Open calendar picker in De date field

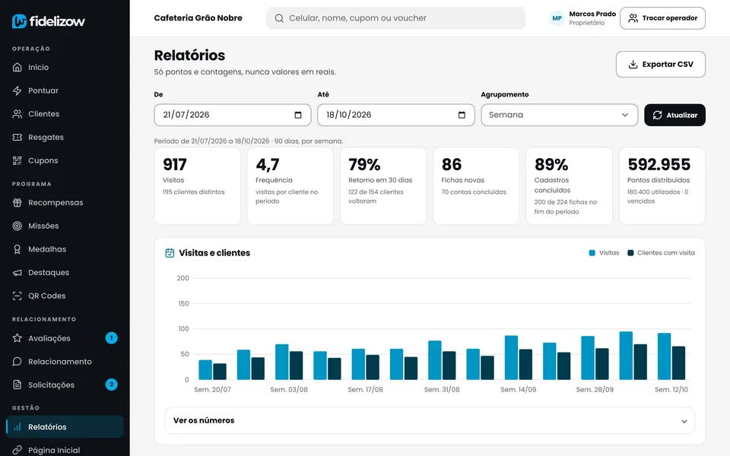coord(298,115)
